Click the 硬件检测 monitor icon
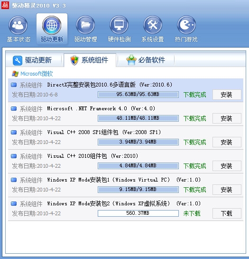The image size is (249, 259). 119,25
